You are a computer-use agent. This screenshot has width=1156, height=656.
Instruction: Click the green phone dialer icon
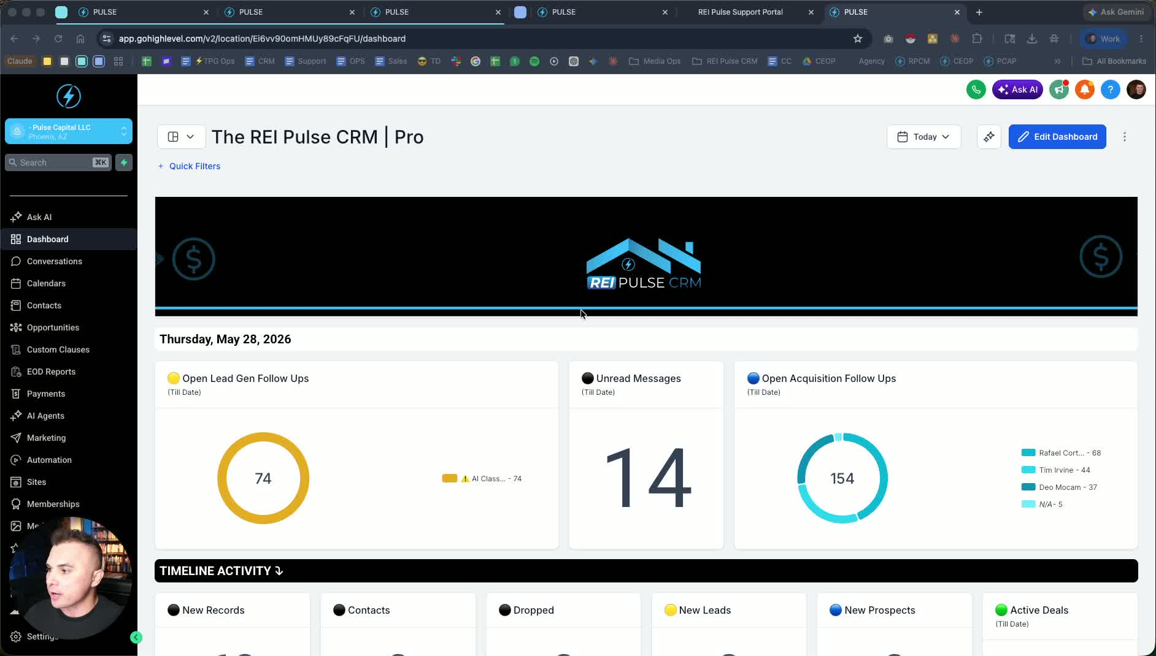pos(976,90)
